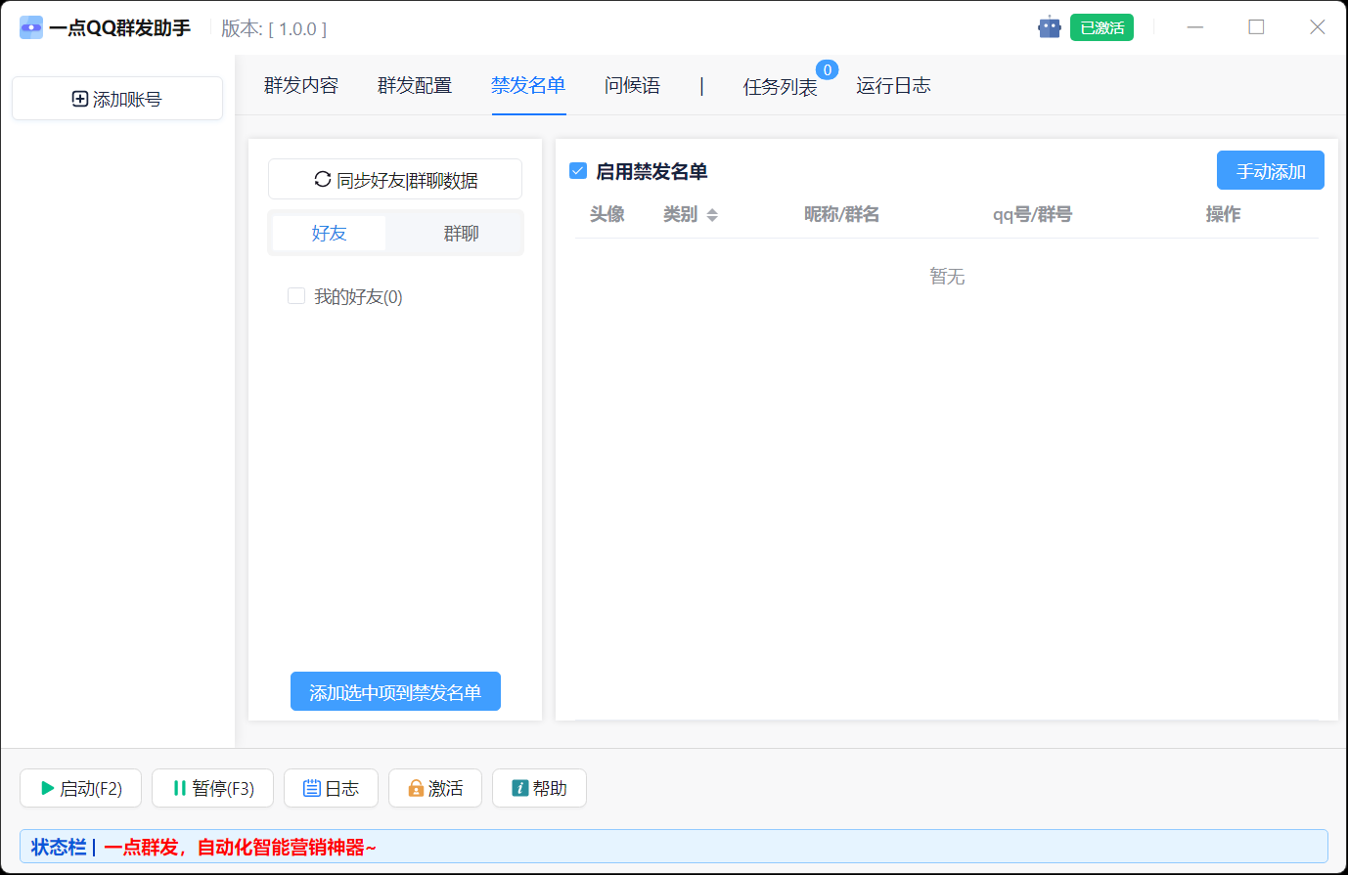
Task: Click the lock icon on the 激活 button
Action: pos(415,788)
